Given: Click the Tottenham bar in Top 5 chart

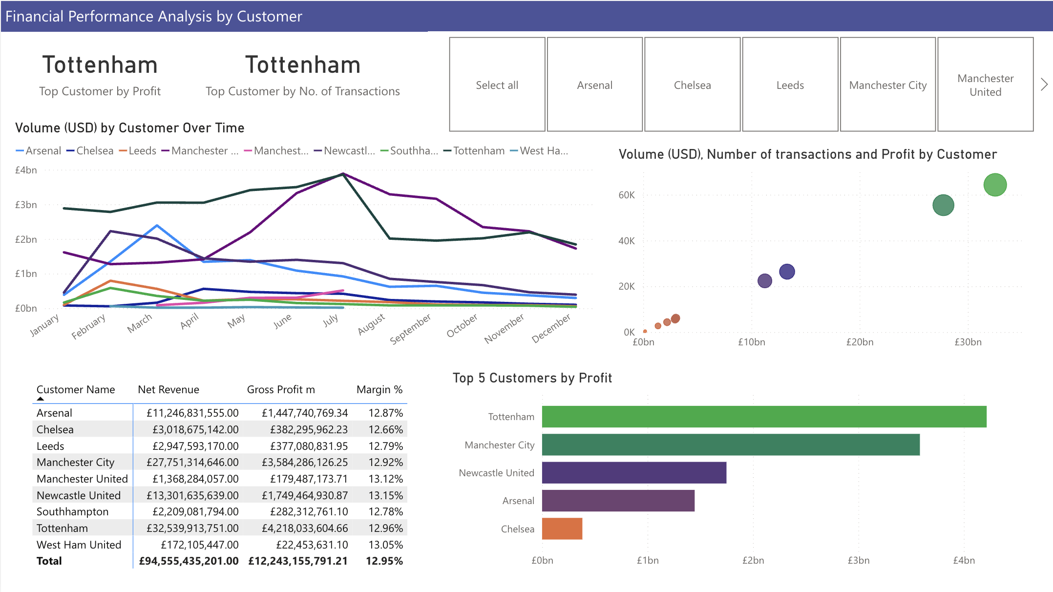Looking at the screenshot, I should [x=763, y=417].
